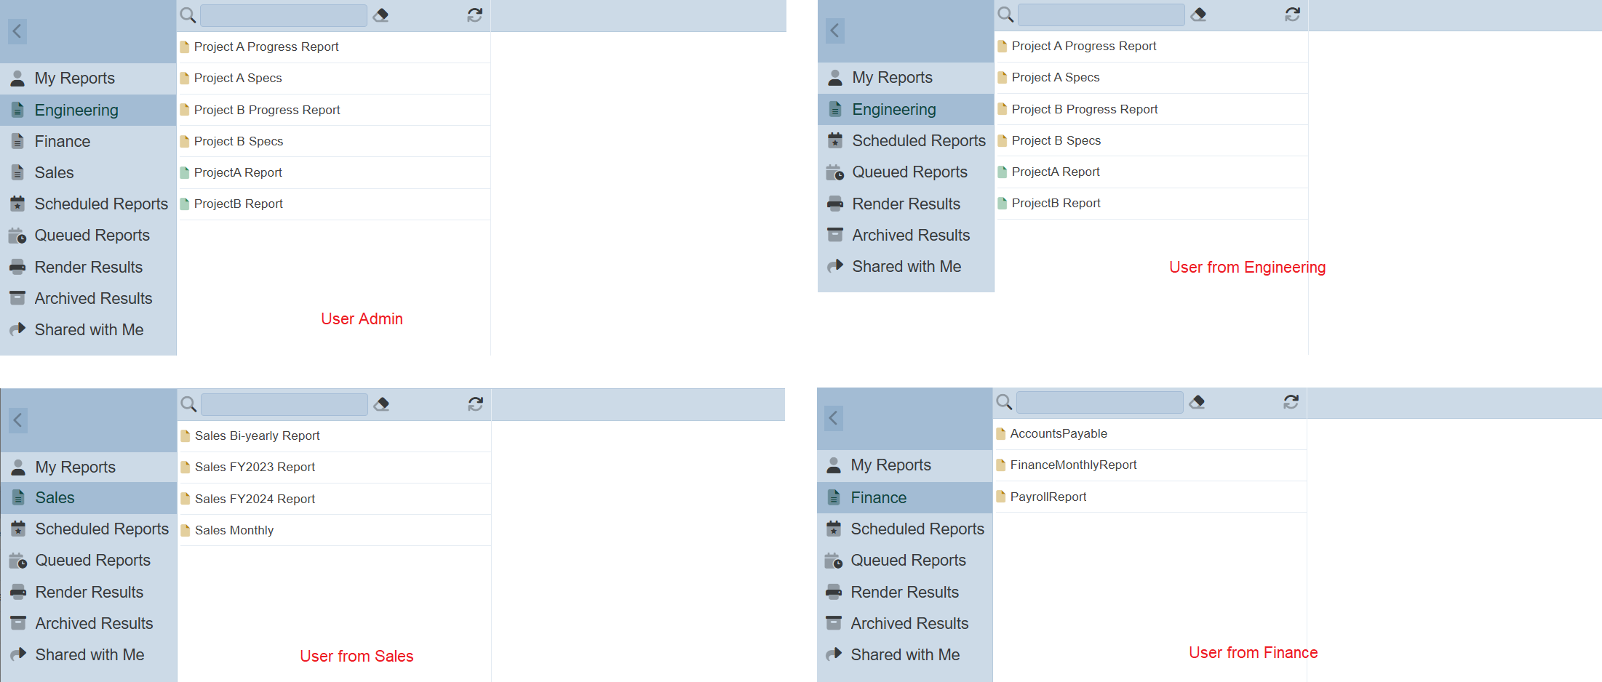The width and height of the screenshot is (1602, 682).
Task: Open Shared with Me in the Engineering user sidebar
Action: coord(906,267)
